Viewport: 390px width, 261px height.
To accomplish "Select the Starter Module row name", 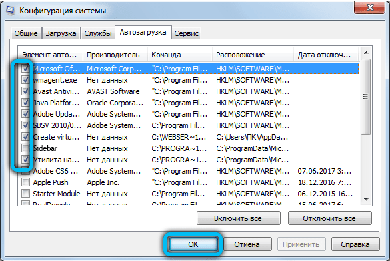I will [x=57, y=194].
